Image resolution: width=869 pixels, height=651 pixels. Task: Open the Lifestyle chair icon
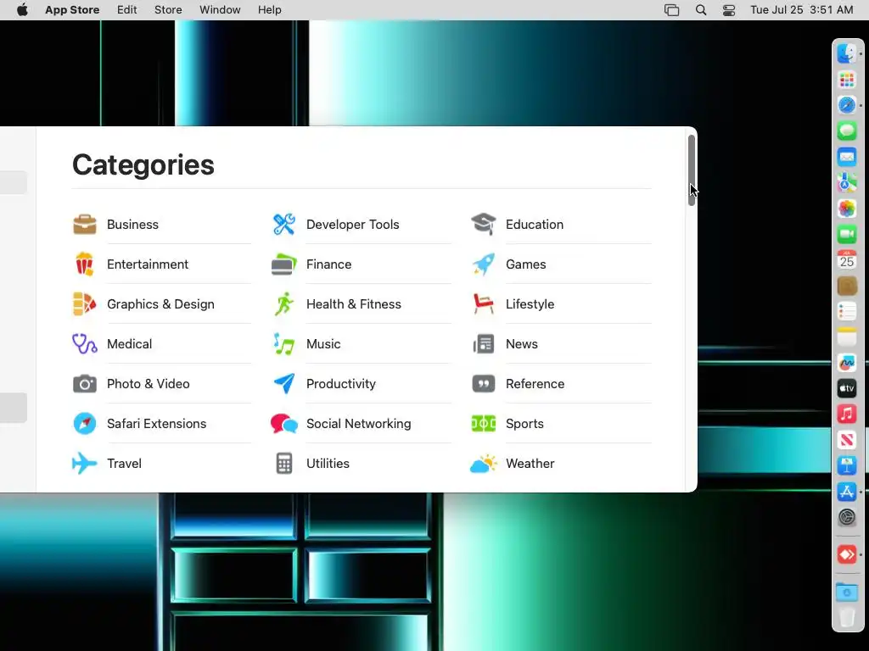[483, 304]
